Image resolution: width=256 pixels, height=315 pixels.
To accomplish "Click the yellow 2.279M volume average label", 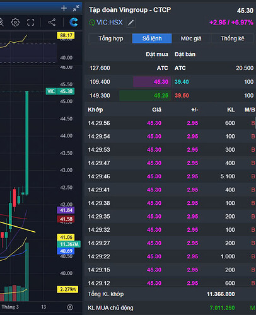I will click(67, 289).
